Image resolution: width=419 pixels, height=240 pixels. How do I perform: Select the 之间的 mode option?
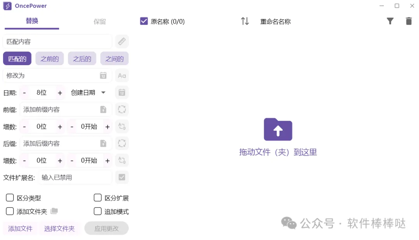pyautogui.click(x=114, y=59)
